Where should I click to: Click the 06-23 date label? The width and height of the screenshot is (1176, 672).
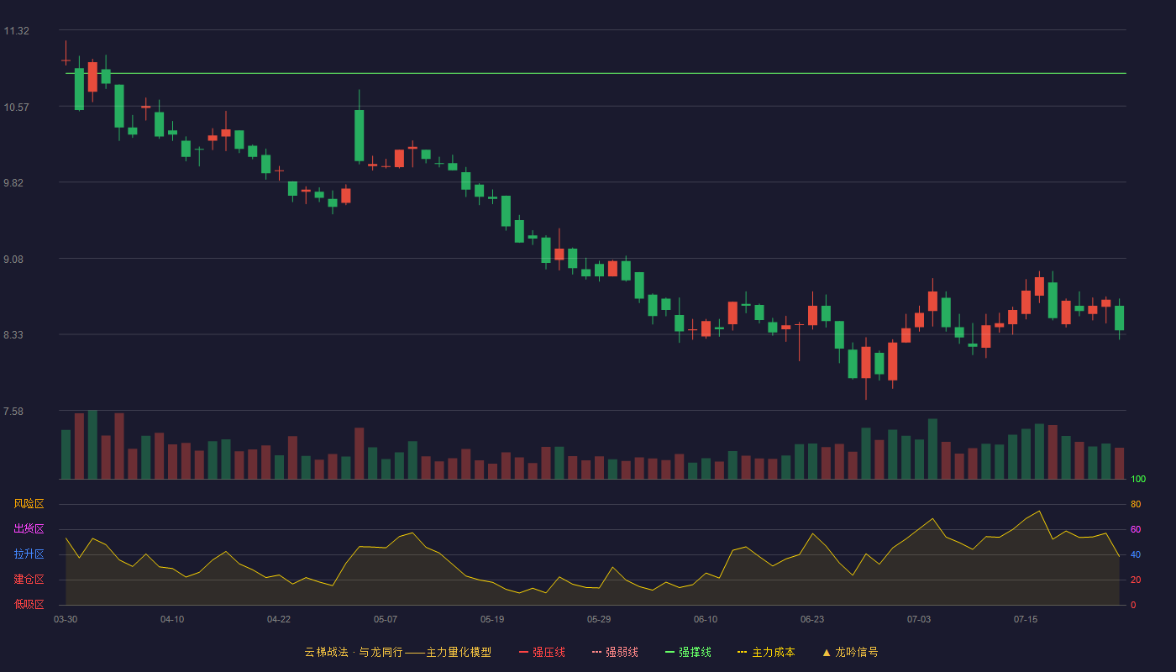812,619
